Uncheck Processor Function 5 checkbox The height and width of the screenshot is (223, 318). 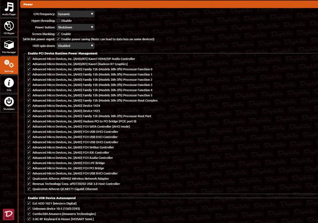[x=29, y=95]
